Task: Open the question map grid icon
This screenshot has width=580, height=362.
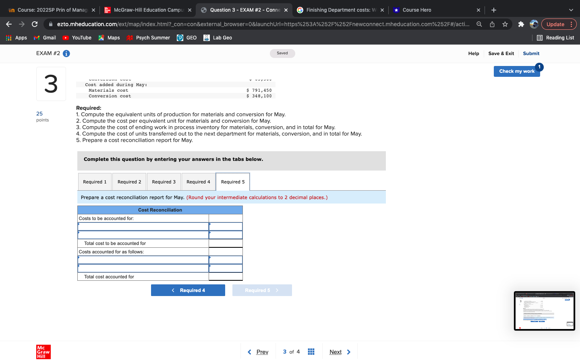Action: tap(311, 352)
